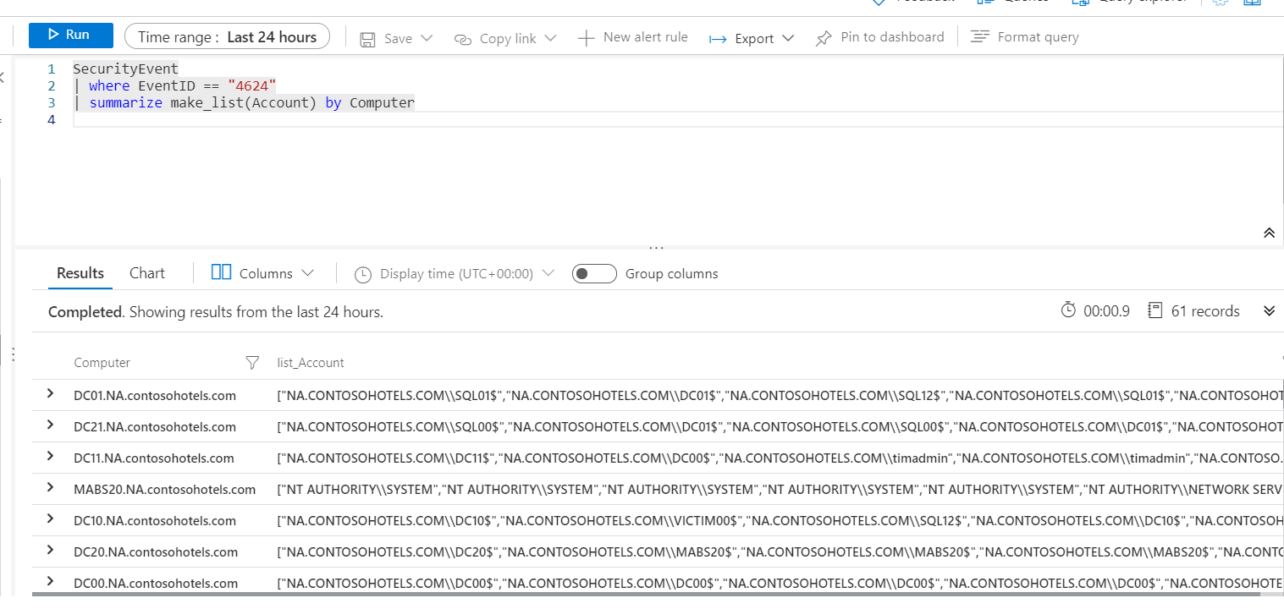Expand the DC10.NA.contosohotels.com row
Viewport: 1284px width, 609px height.
[50, 519]
